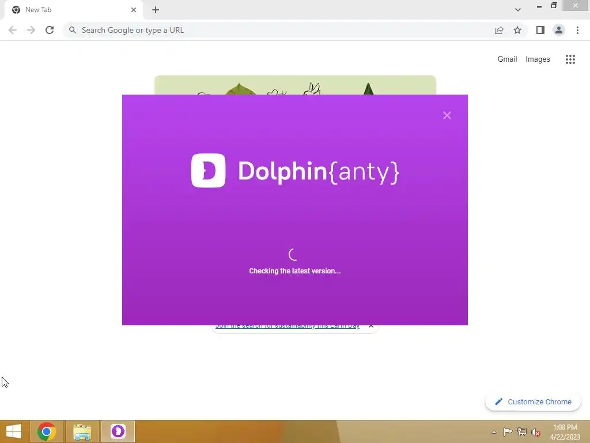The height and width of the screenshot is (443, 590).
Task: Open the Chrome profile avatar menu
Action: 559,30
